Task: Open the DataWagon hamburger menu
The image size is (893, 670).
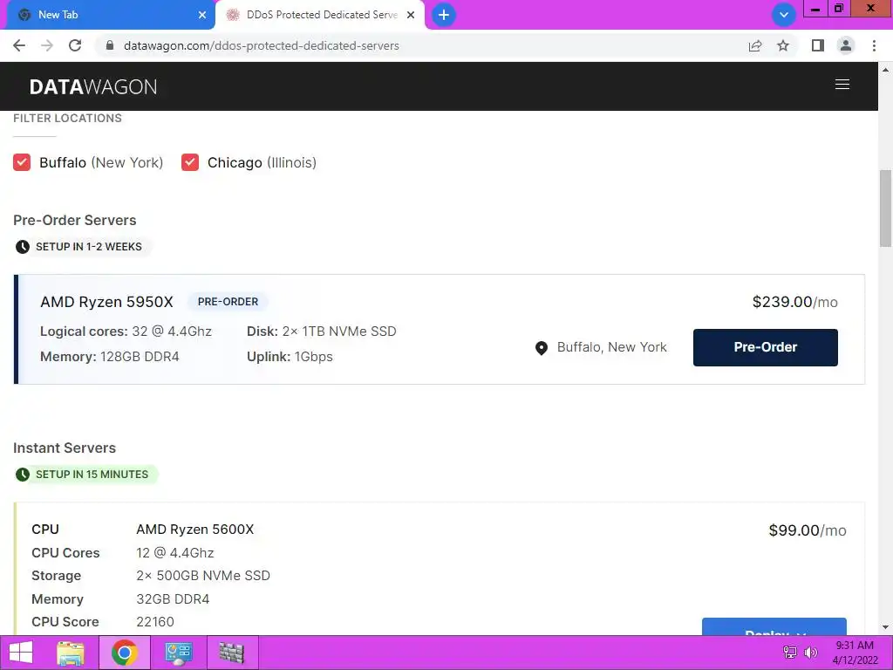Action: tap(842, 85)
